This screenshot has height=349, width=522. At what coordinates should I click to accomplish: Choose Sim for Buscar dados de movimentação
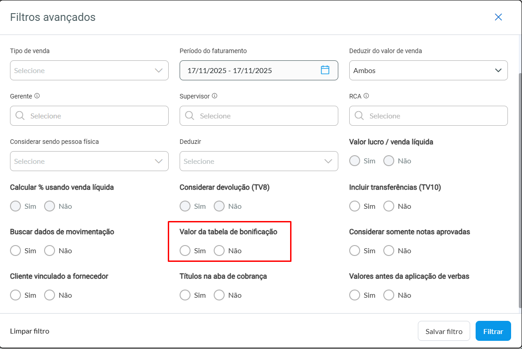[x=15, y=251]
